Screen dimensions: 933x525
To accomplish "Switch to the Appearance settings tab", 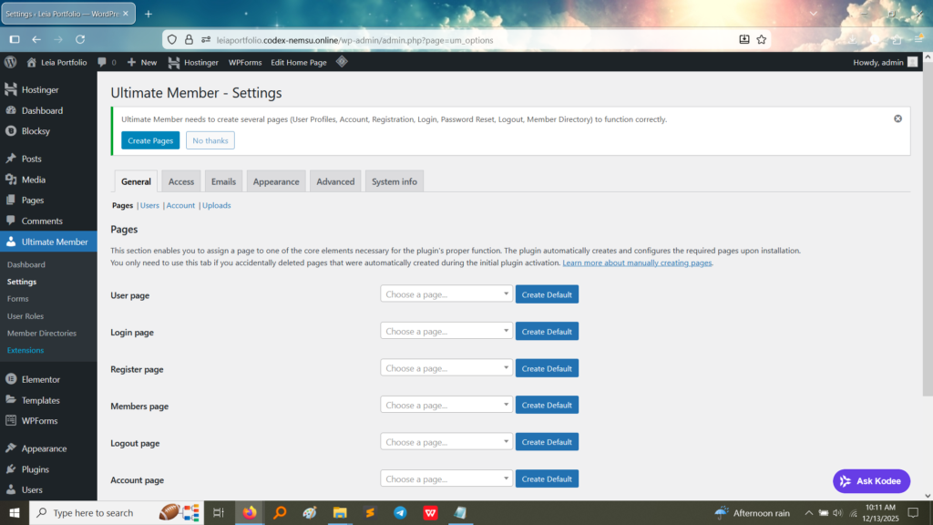I will click(275, 181).
